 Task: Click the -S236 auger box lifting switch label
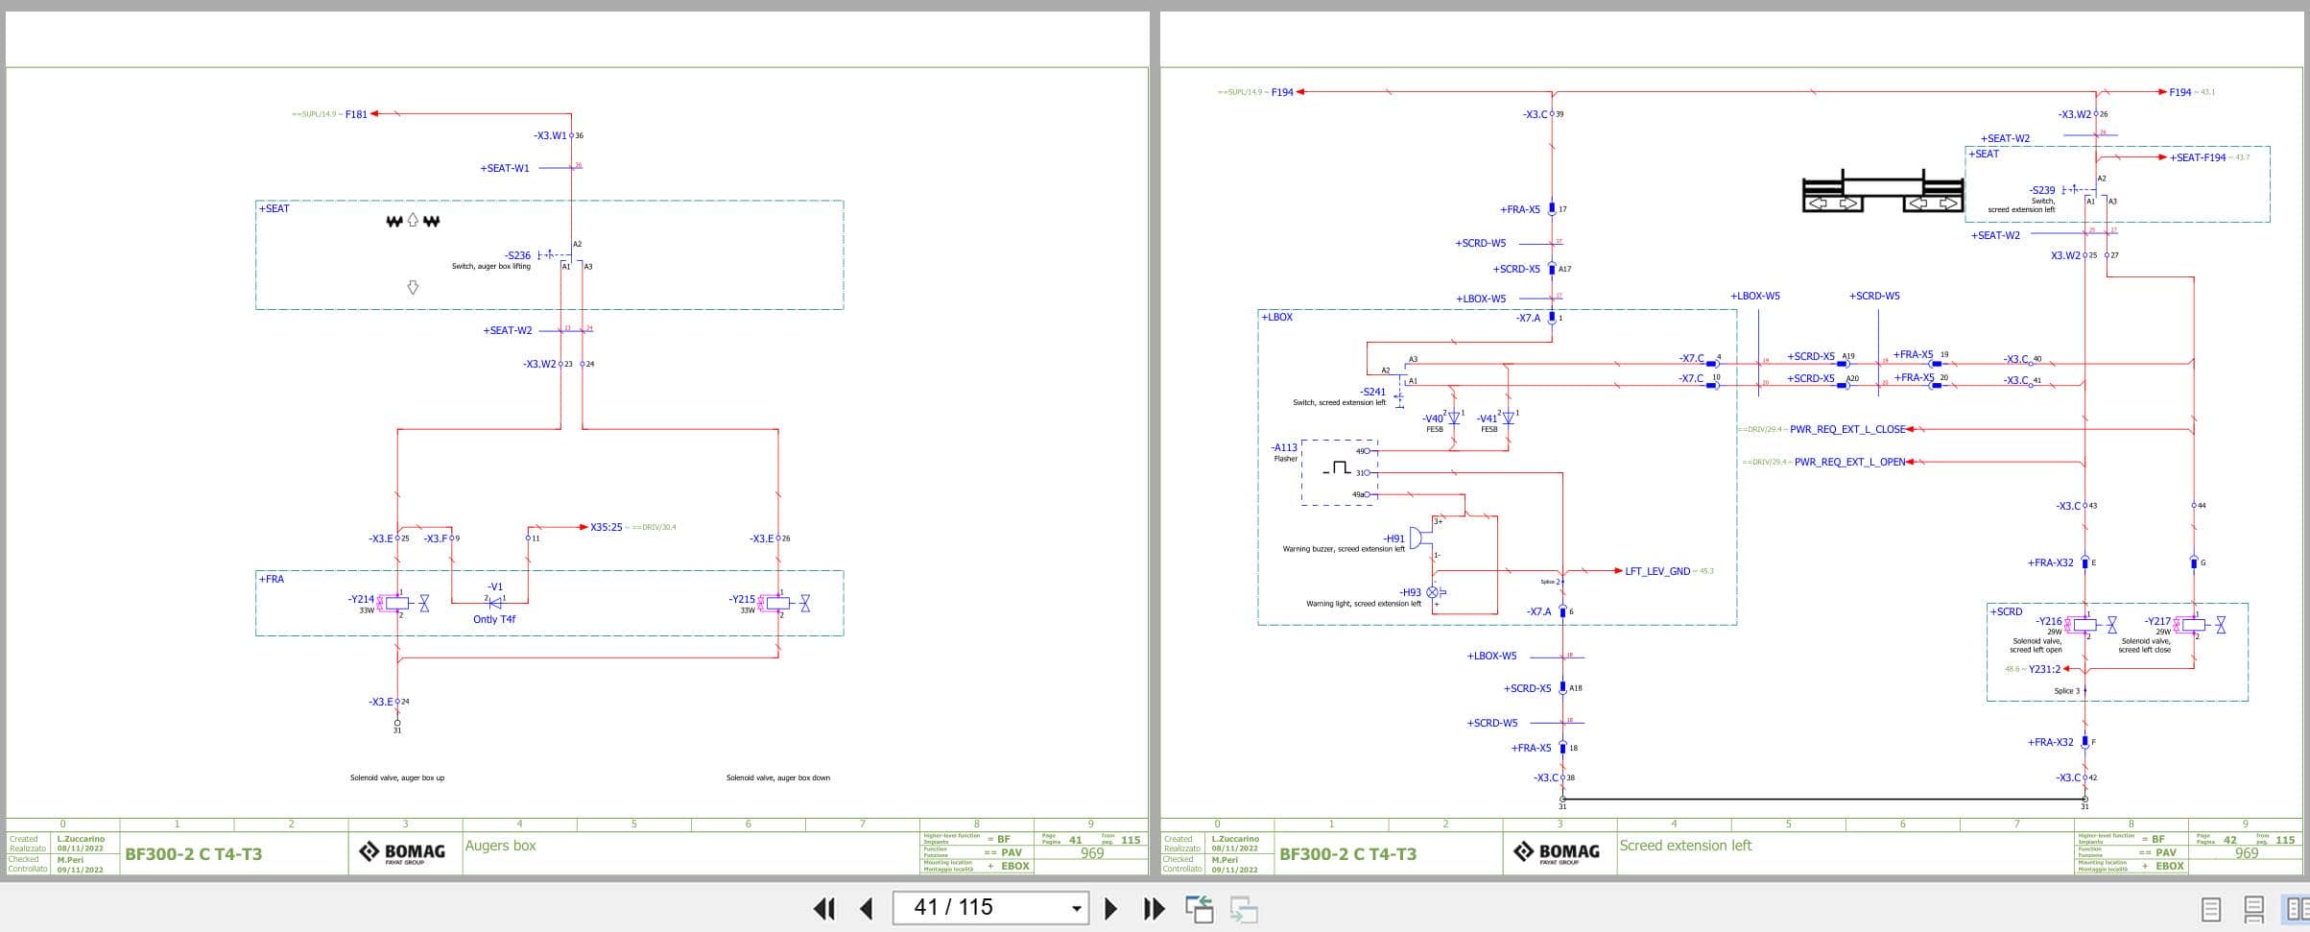pyautogui.click(x=518, y=255)
